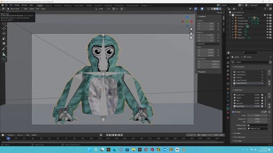Screen dimensions: 273x153
Task: Switch viewport to Material Preview shading
Action: pos(218,8)
